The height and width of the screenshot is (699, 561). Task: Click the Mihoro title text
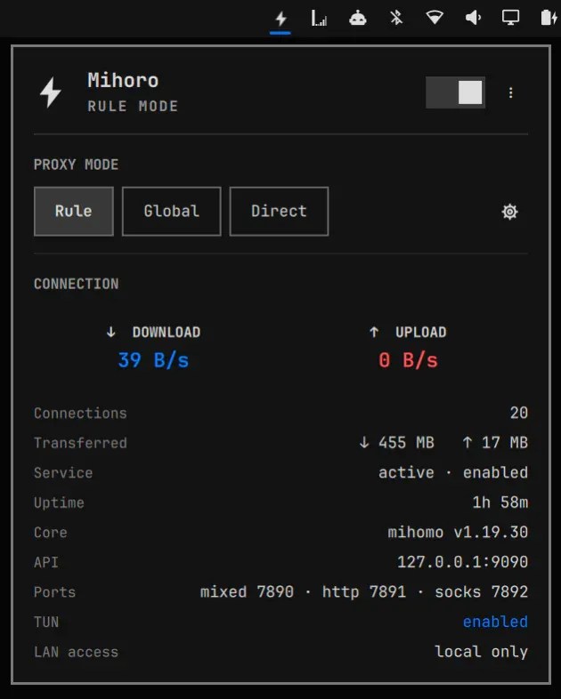(123, 80)
